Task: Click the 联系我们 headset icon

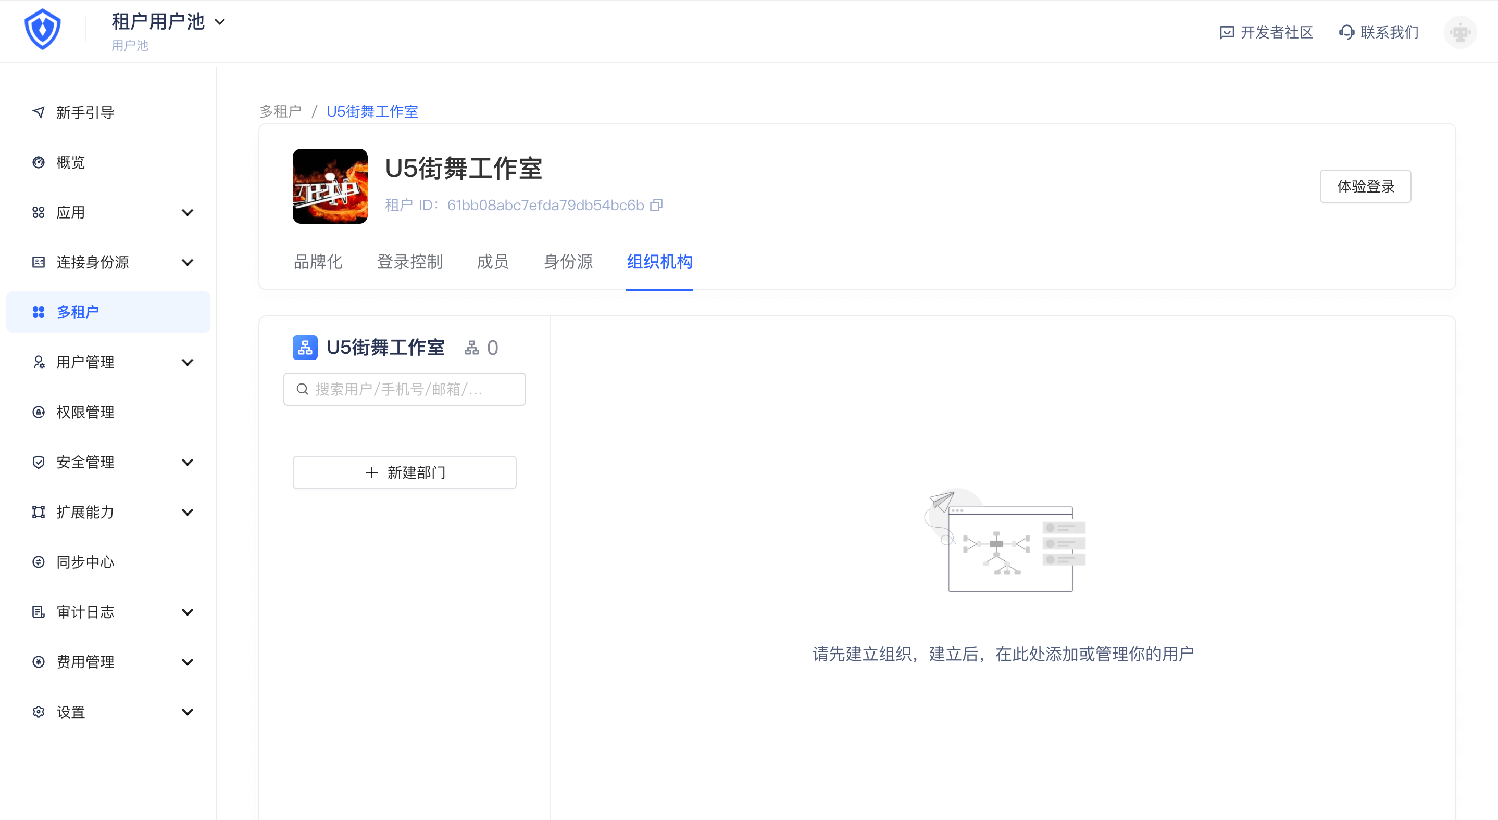Action: click(x=1346, y=33)
